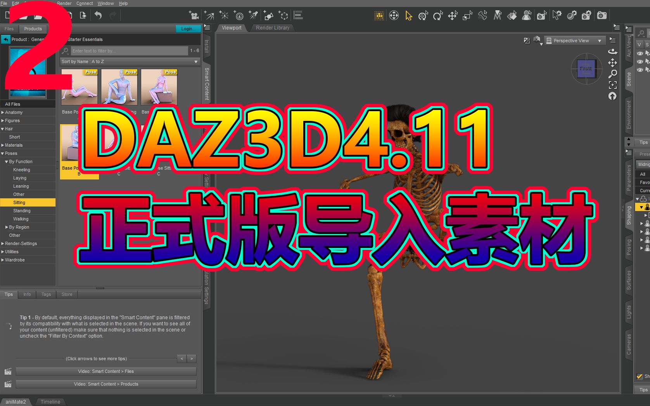
Task: Open the Render menu
Action: pyautogui.click(x=64, y=3)
